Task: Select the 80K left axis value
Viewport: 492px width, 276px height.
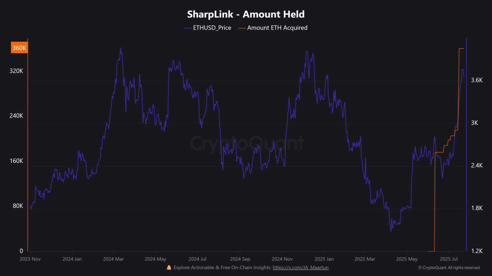Action: tap(18, 206)
